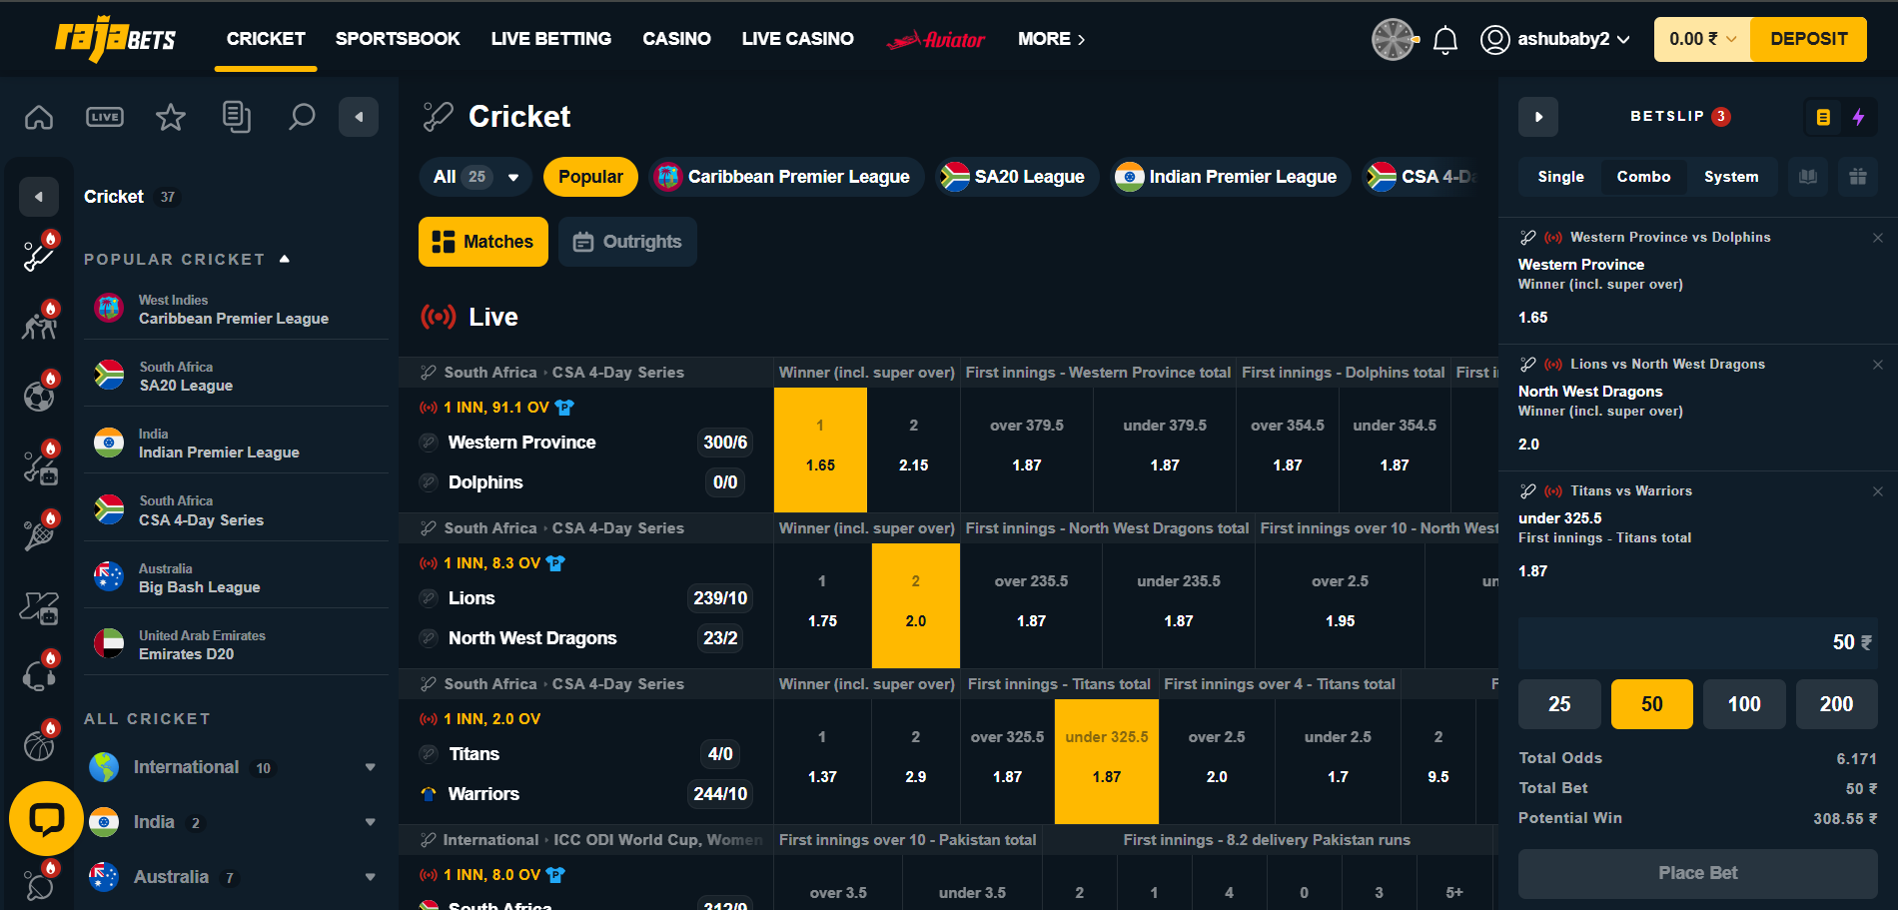The height and width of the screenshot is (910, 1898).
Task: Switch to Outrights view
Action: [x=627, y=241]
